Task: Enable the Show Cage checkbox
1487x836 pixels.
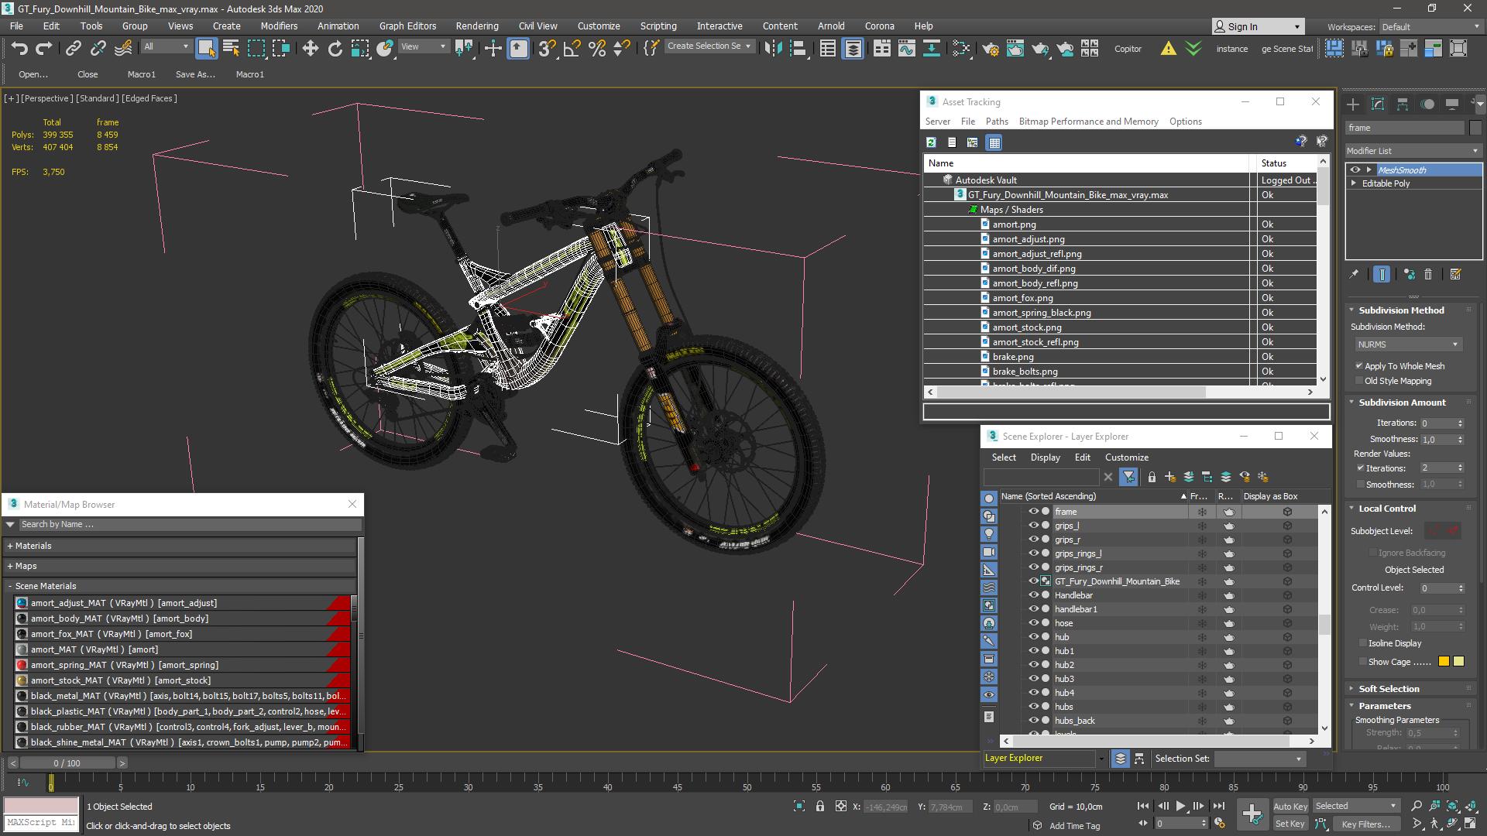Action: [x=1363, y=662]
